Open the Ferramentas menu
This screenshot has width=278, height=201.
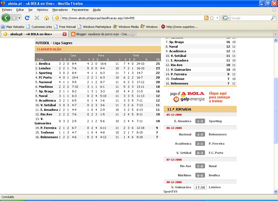pos(80,10)
